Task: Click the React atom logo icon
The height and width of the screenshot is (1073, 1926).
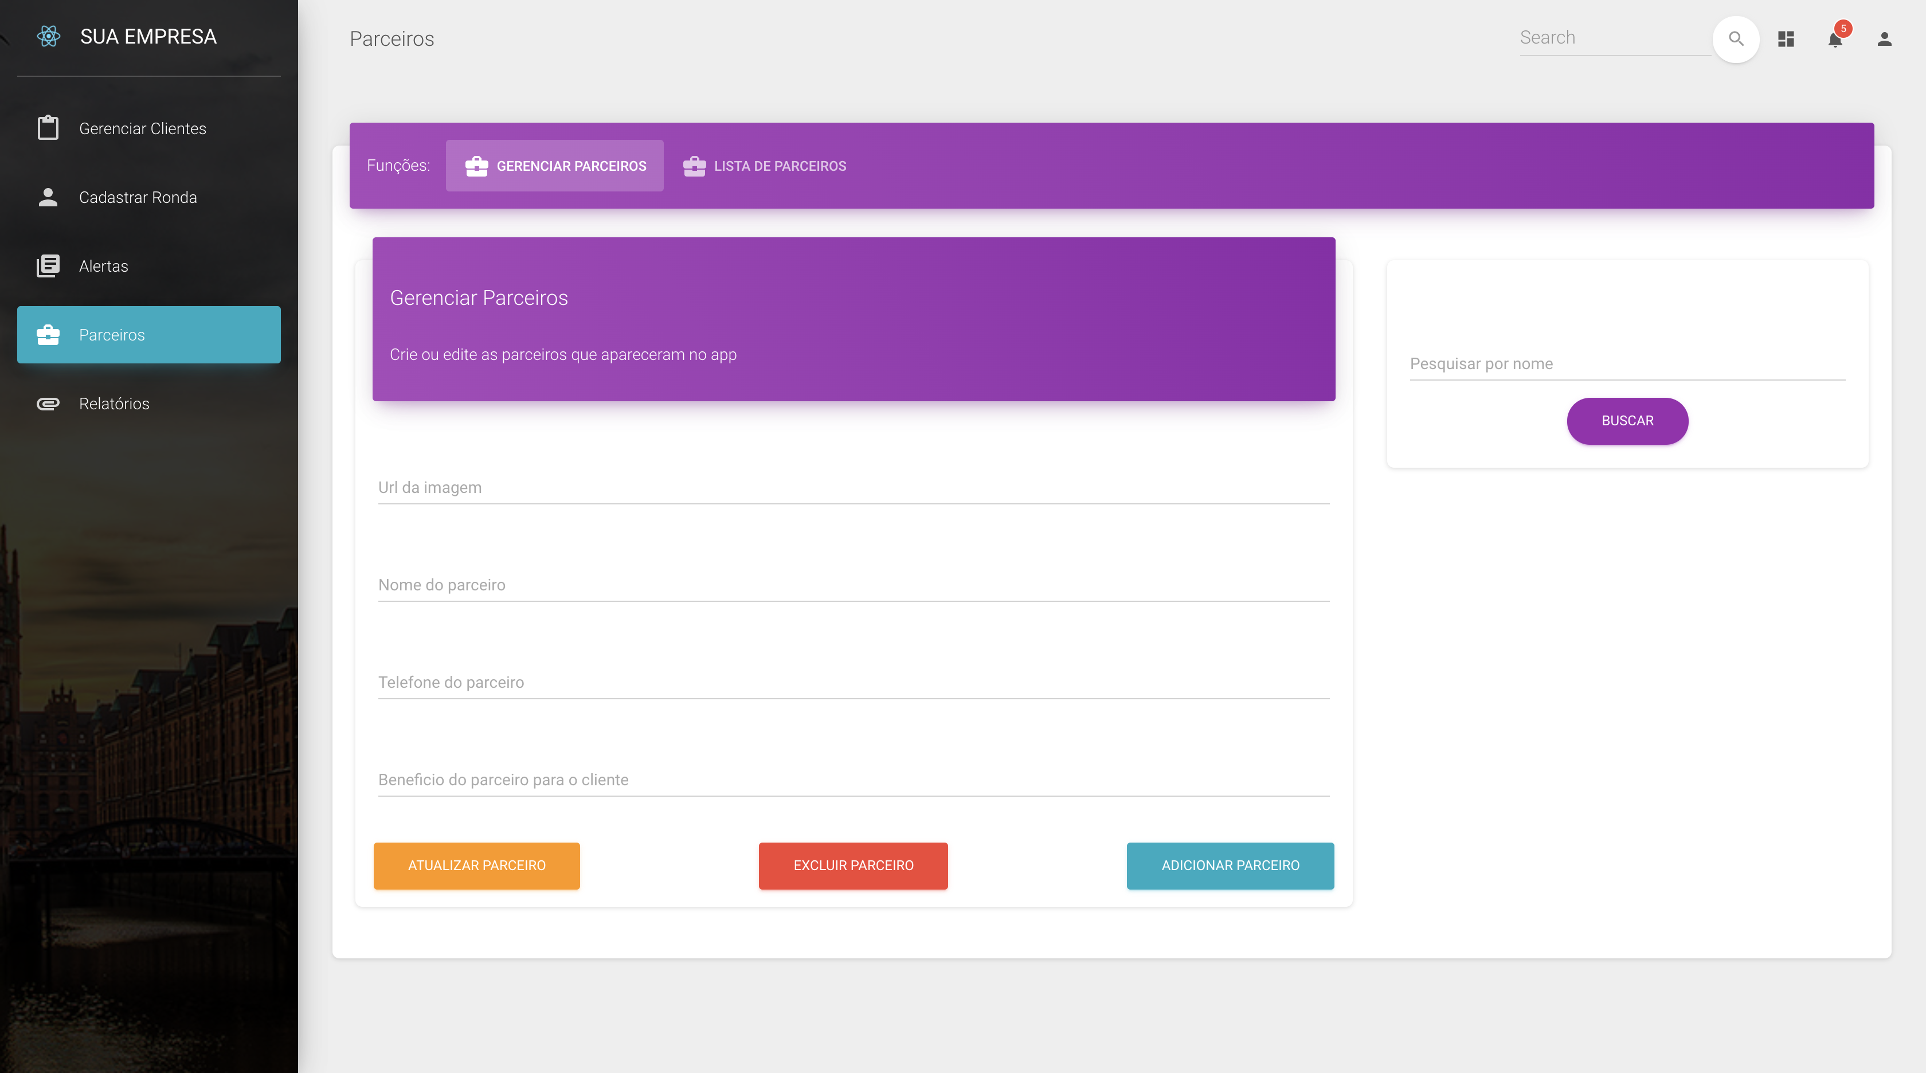Action: pos(49,36)
